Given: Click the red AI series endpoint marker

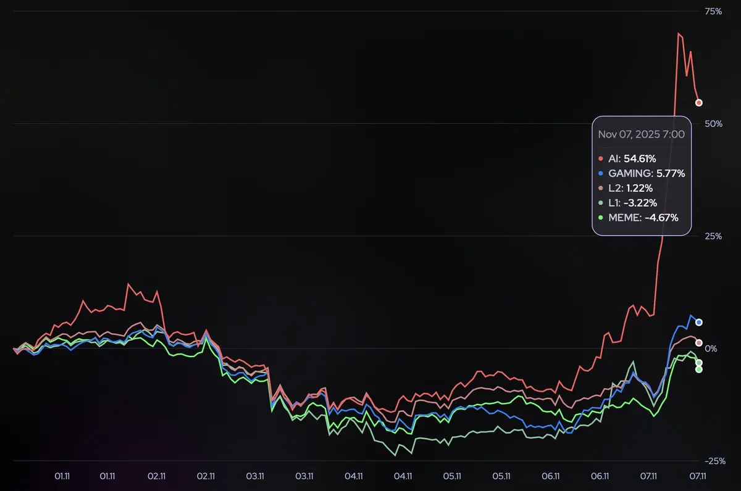Looking at the screenshot, I should coord(699,103).
